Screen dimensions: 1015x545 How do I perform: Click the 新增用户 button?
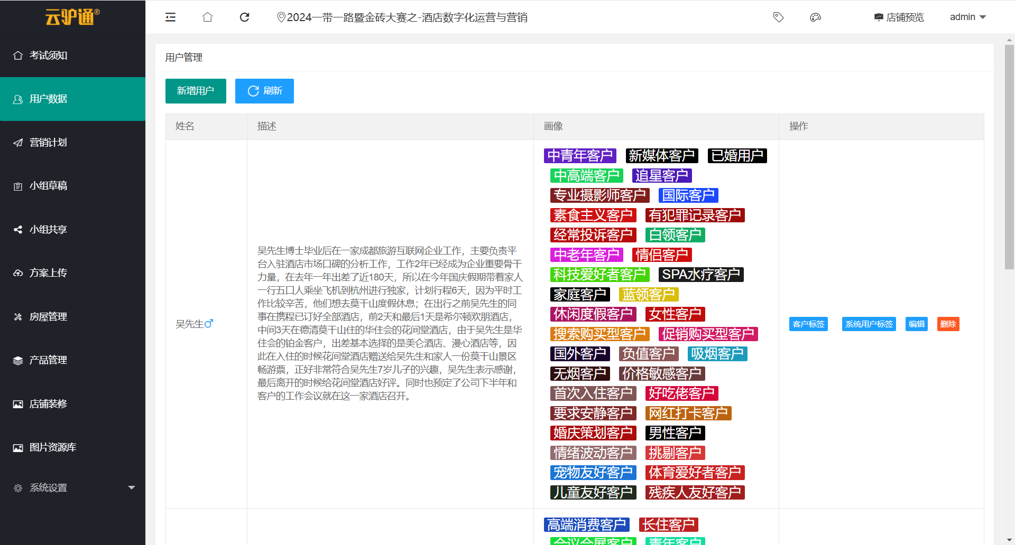196,90
